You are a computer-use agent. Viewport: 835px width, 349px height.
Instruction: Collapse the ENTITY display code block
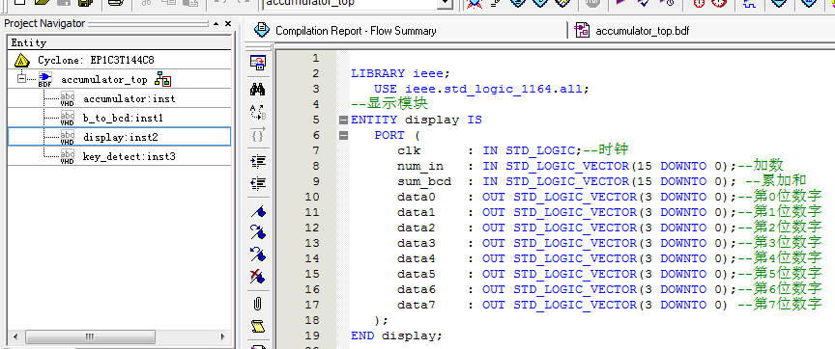coord(343,121)
